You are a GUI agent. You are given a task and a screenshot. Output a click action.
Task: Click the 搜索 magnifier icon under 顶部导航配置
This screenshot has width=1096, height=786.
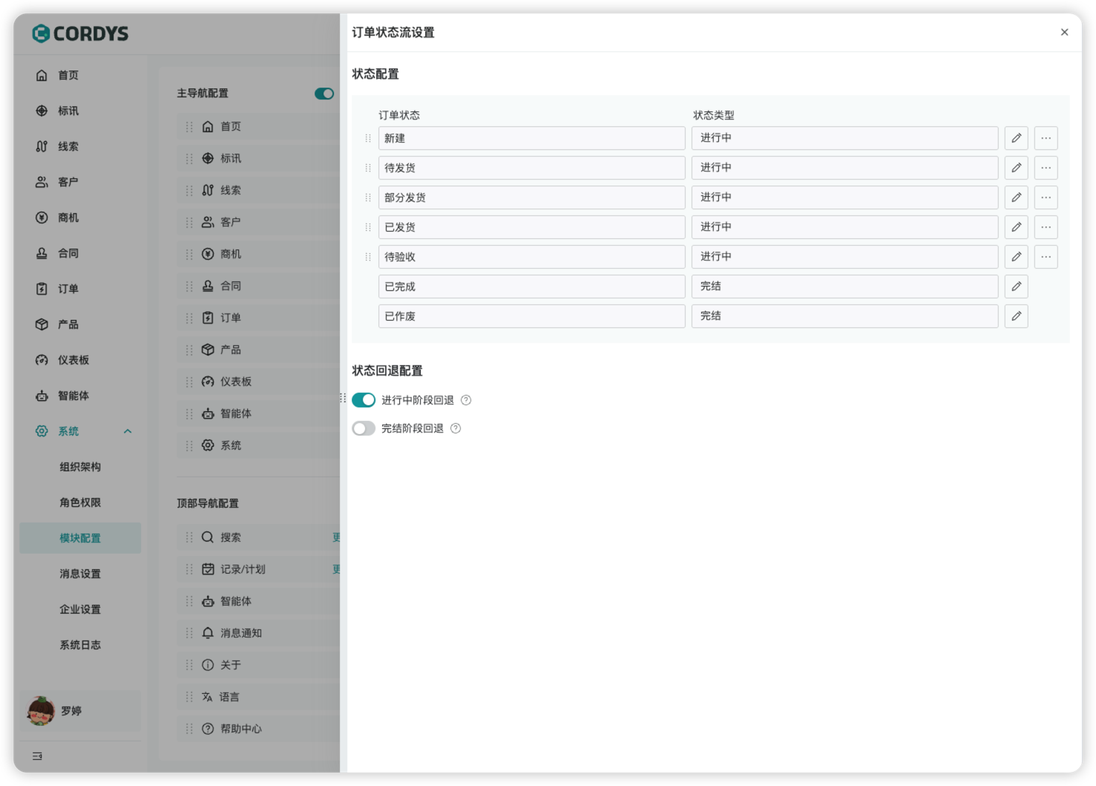point(207,537)
